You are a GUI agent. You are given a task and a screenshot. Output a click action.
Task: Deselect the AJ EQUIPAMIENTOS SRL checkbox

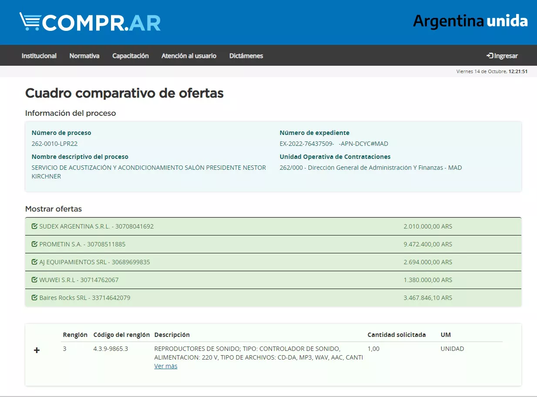point(34,262)
